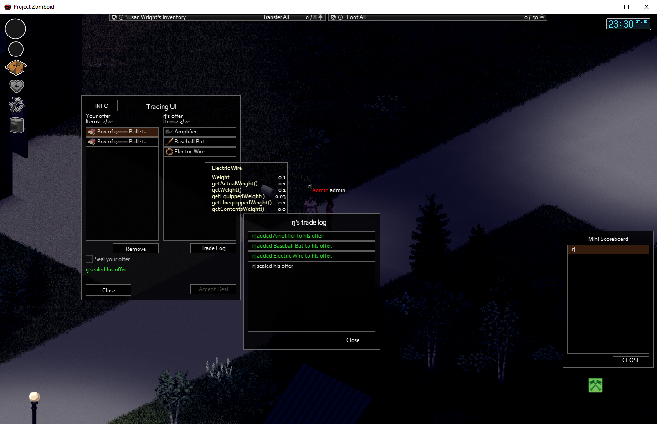Image resolution: width=657 pixels, height=424 pixels.
Task: Click the info icon beside Loot All
Action: (340, 17)
